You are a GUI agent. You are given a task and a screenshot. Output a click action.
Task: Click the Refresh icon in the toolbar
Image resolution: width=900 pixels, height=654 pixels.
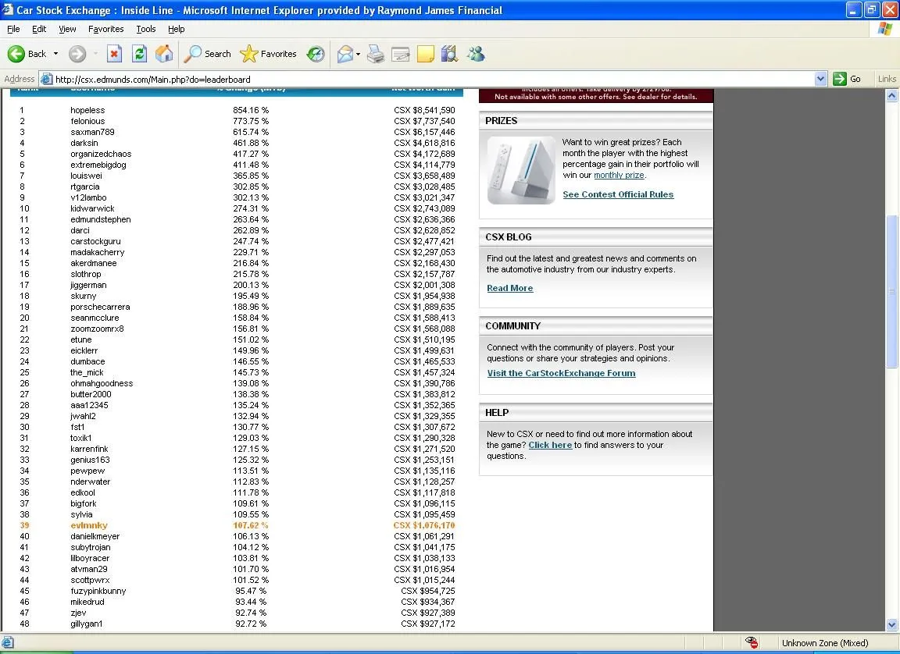140,54
